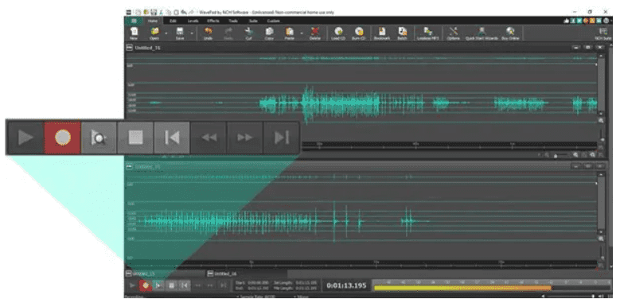Click the vertical zoom slider right of upper waveform

point(602,136)
